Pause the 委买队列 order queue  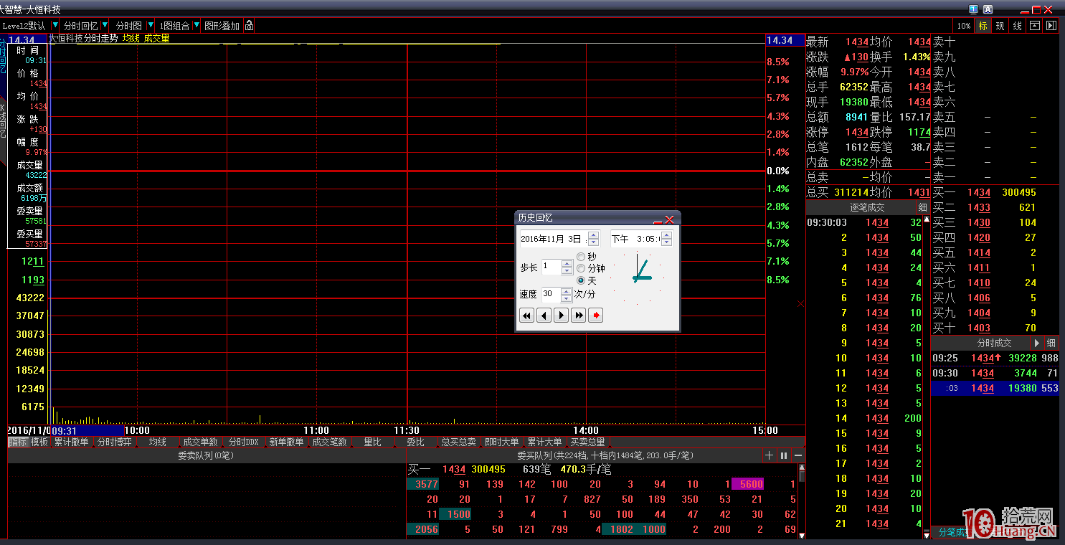(x=784, y=455)
